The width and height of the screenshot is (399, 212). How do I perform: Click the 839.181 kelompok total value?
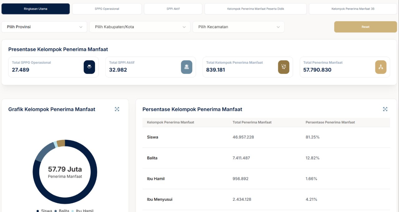click(215, 70)
